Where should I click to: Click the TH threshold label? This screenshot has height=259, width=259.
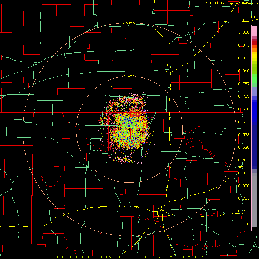247,224
